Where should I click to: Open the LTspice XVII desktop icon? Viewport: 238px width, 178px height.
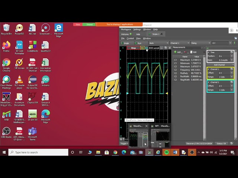pos(32,98)
